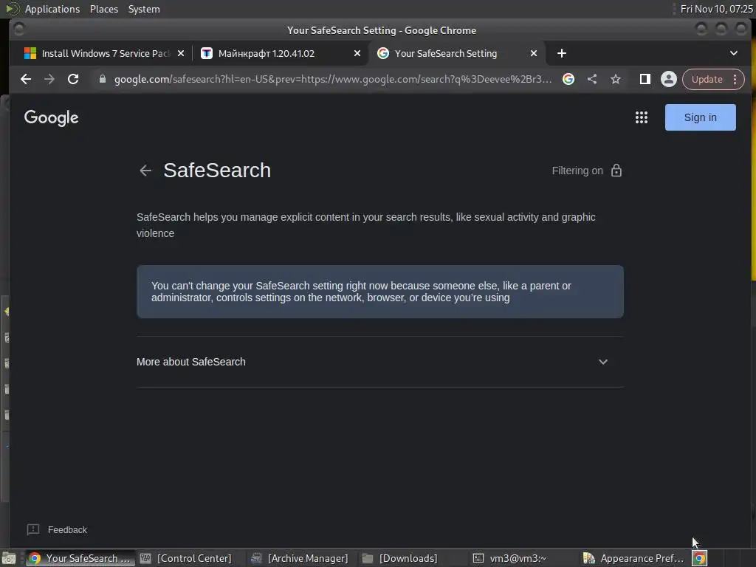Click the More about SafeSearch label
Image resolution: width=756 pixels, height=567 pixels.
191,362
